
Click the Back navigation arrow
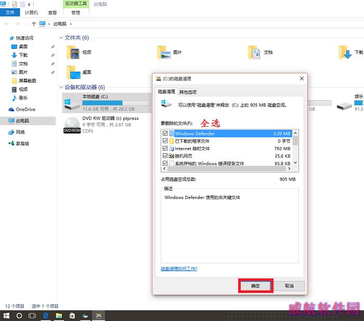pos(7,24)
